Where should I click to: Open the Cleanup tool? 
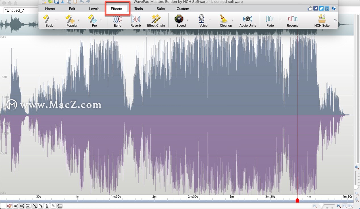pos(226,21)
